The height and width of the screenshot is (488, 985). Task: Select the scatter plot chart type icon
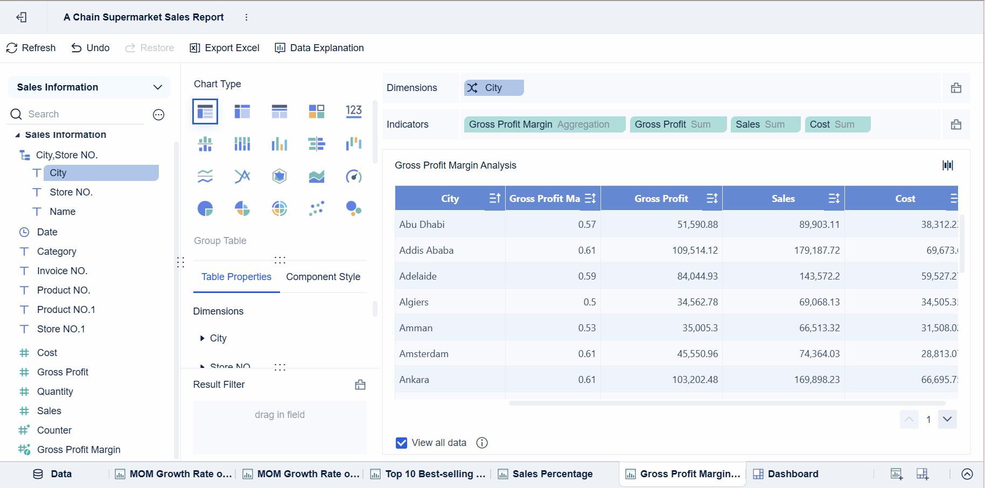point(316,208)
